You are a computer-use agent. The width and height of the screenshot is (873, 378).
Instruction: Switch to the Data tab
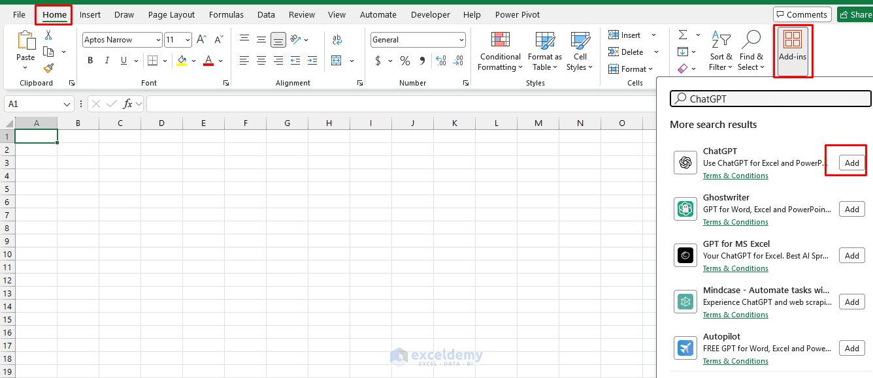tap(266, 14)
